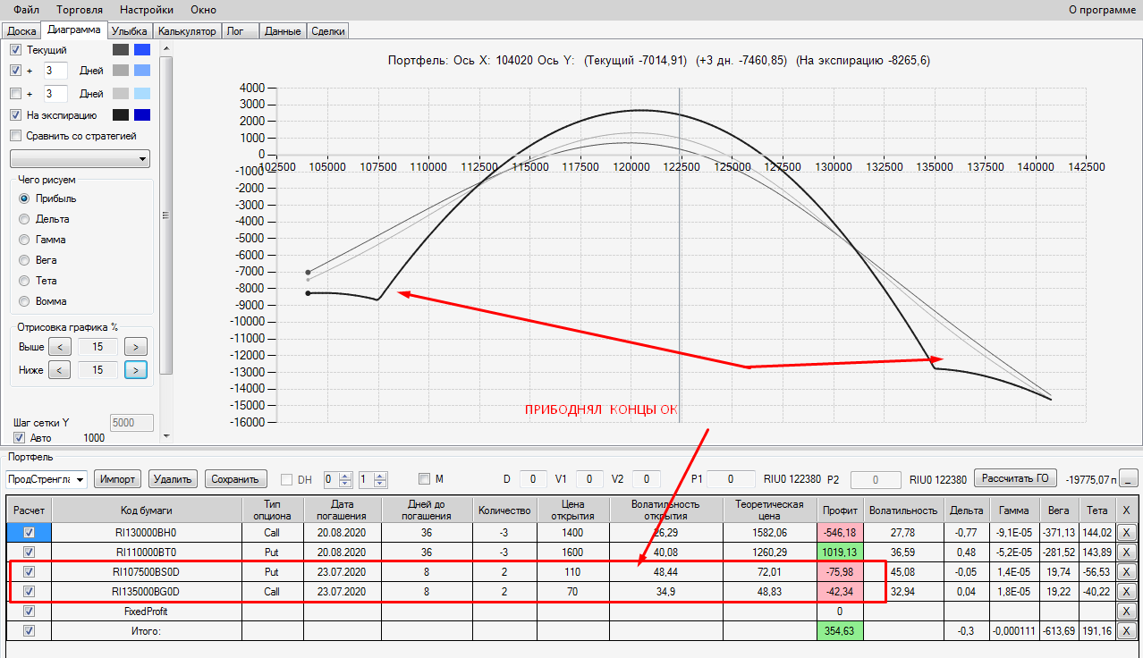Click the P1 input field
This screenshot has width=1143, height=658.
coord(729,479)
